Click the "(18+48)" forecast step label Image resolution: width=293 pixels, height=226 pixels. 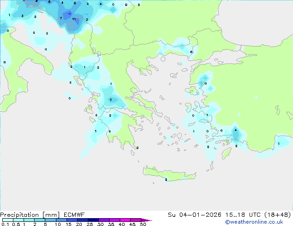[x=277, y=214]
